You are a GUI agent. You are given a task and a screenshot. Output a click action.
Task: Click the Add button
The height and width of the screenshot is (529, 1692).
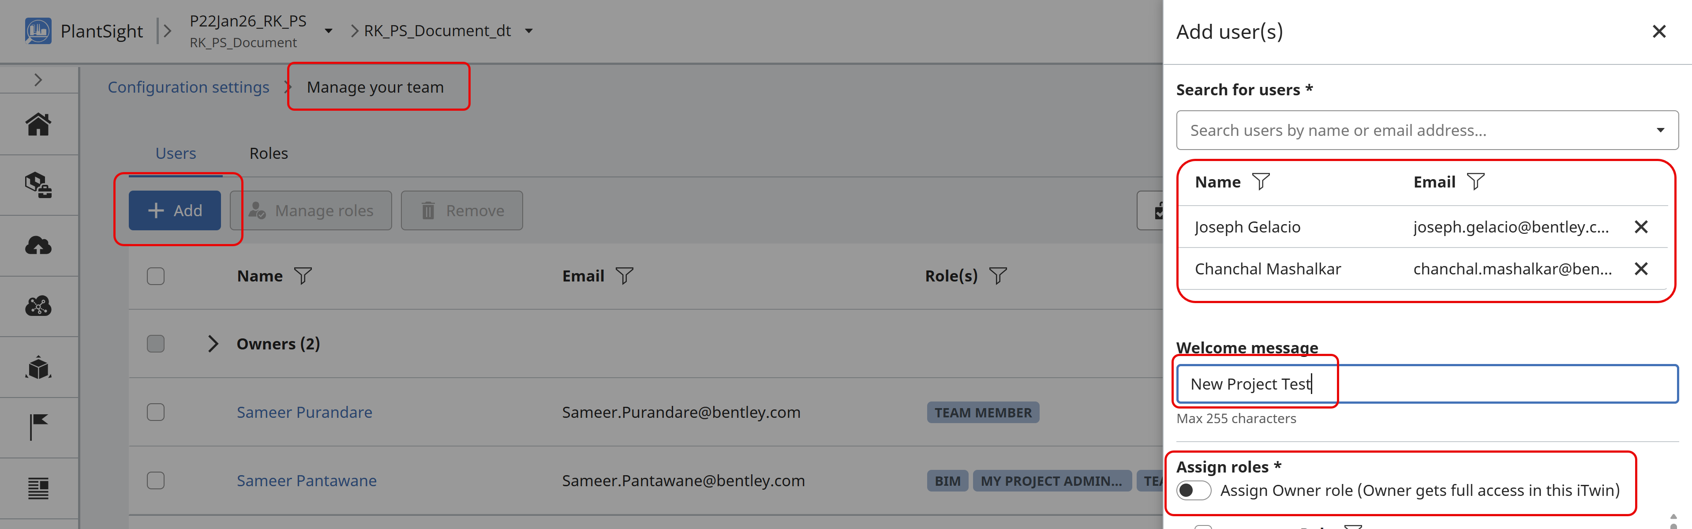pos(175,210)
